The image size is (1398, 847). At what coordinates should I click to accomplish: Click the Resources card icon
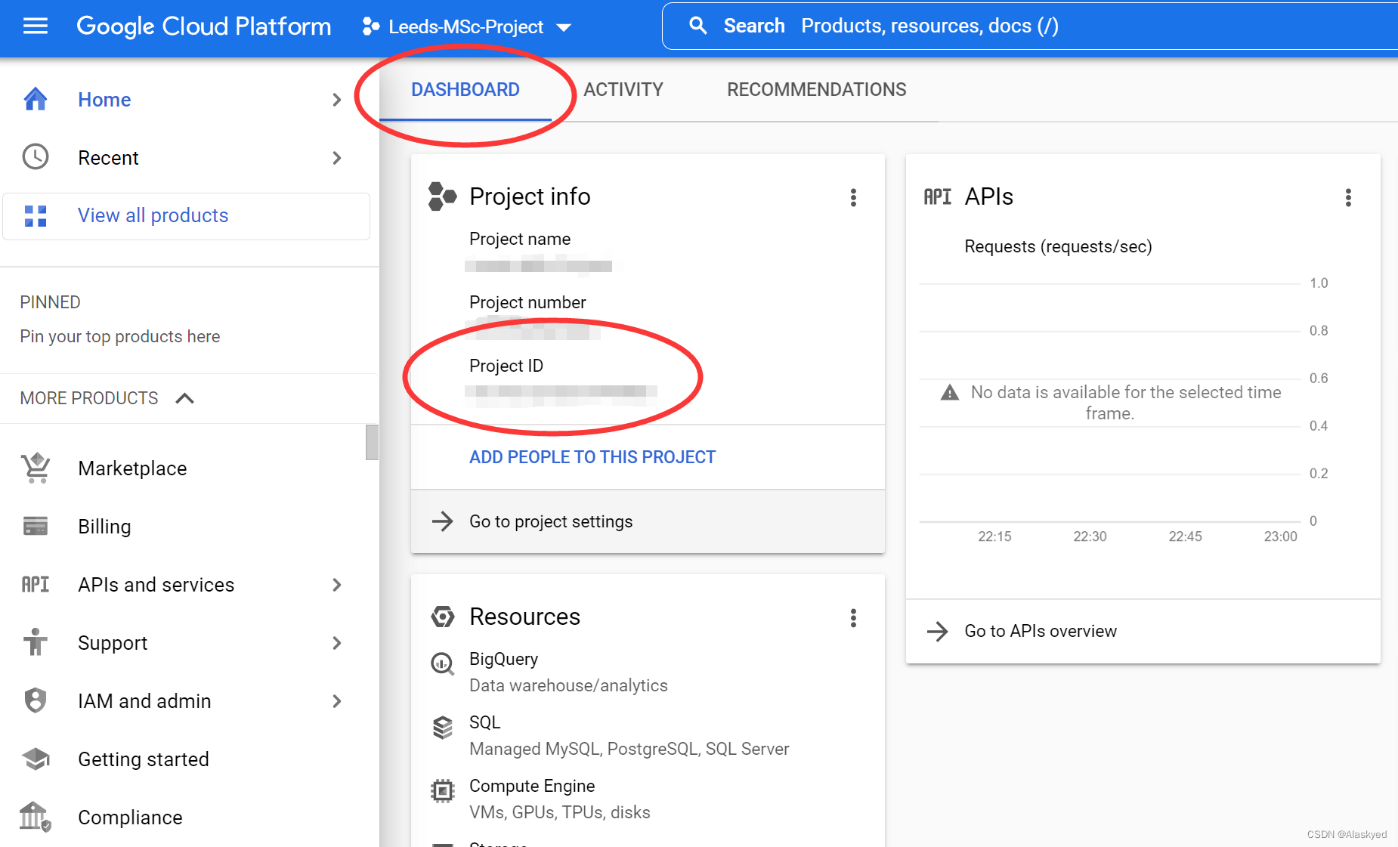[x=443, y=617]
